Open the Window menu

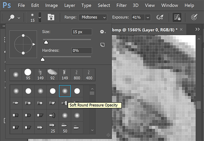point(170,5)
